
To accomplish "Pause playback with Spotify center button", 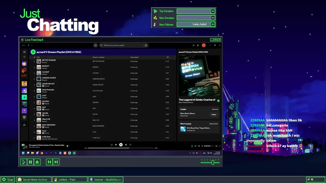I will (x=121, y=145).
